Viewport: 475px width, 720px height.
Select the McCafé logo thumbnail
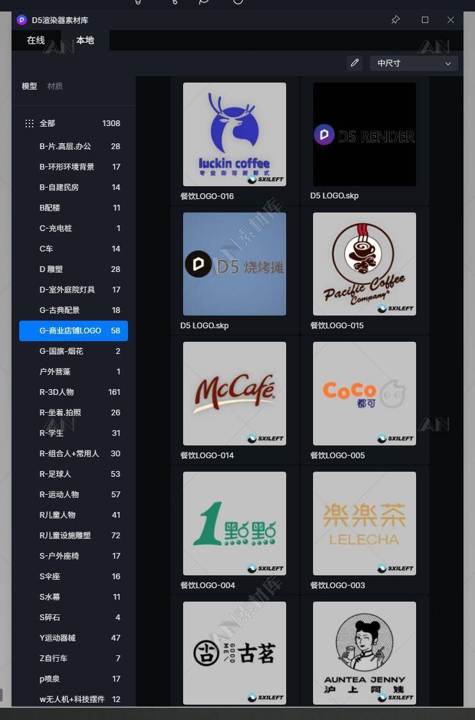234,394
